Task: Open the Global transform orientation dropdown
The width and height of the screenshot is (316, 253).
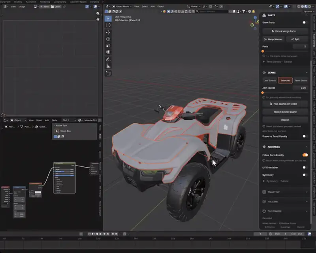Action: pos(194,6)
